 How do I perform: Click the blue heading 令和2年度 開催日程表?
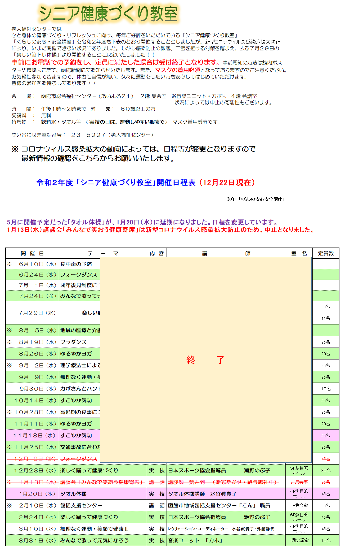tap(116, 183)
